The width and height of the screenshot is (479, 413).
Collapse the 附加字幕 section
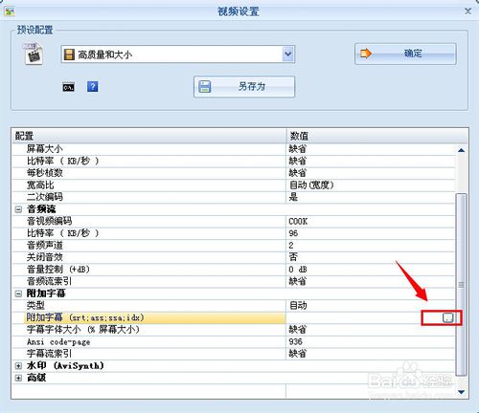click(x=19, y=293)
